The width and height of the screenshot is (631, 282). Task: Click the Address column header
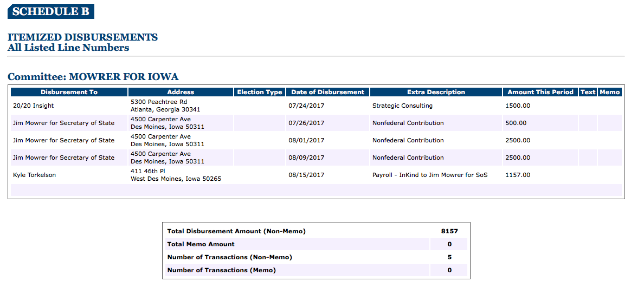(x=181, y=92)
